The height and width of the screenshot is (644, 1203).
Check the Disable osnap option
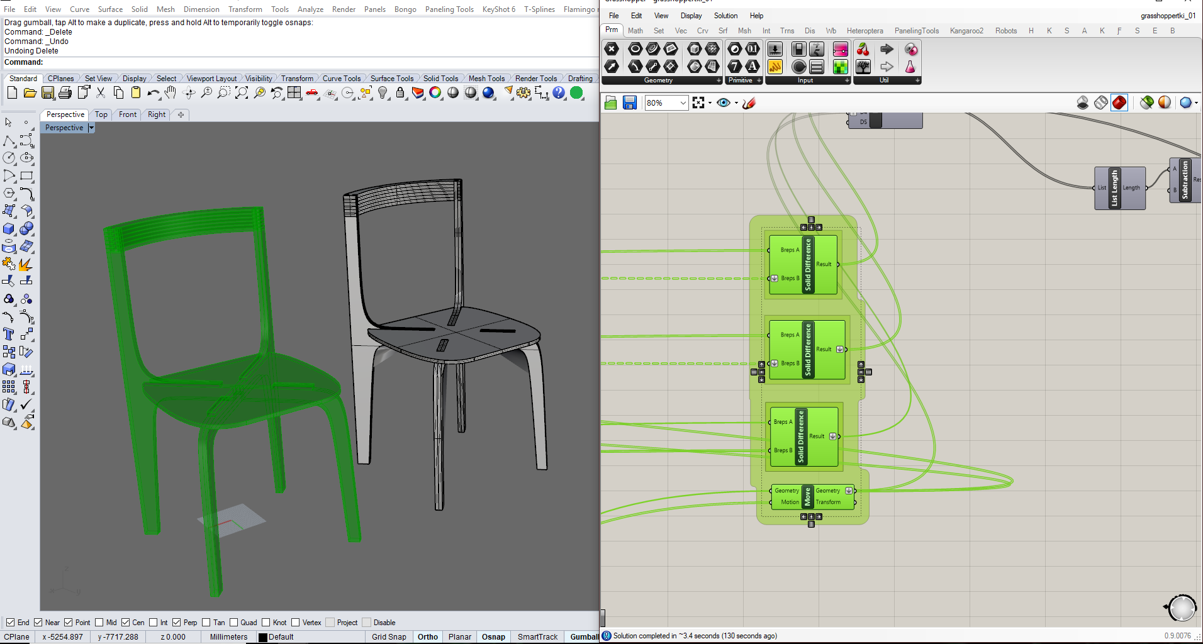[367, 622]
